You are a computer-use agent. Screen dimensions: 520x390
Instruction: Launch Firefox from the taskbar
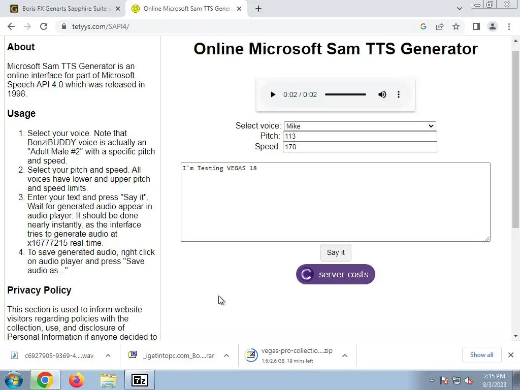pos(77,380)
